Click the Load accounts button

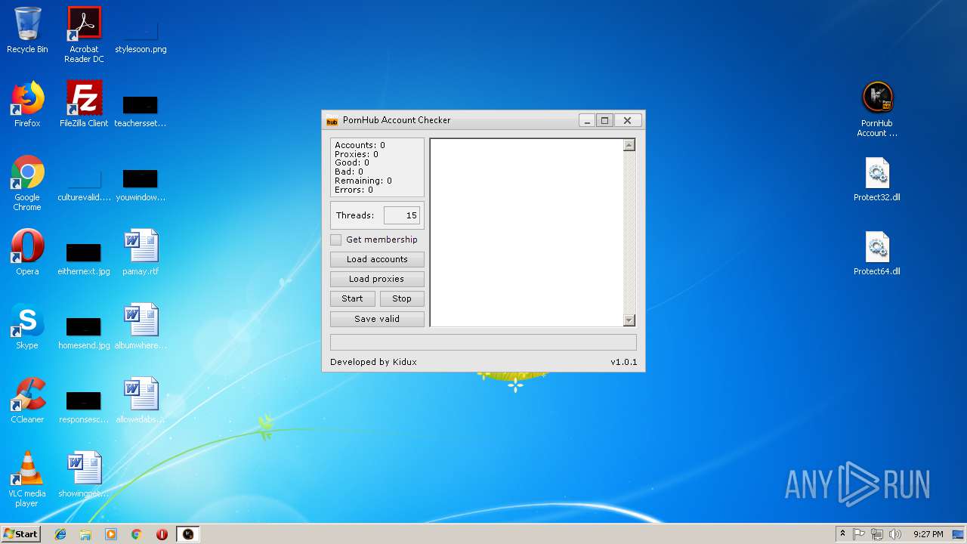(x=377, y=259)
